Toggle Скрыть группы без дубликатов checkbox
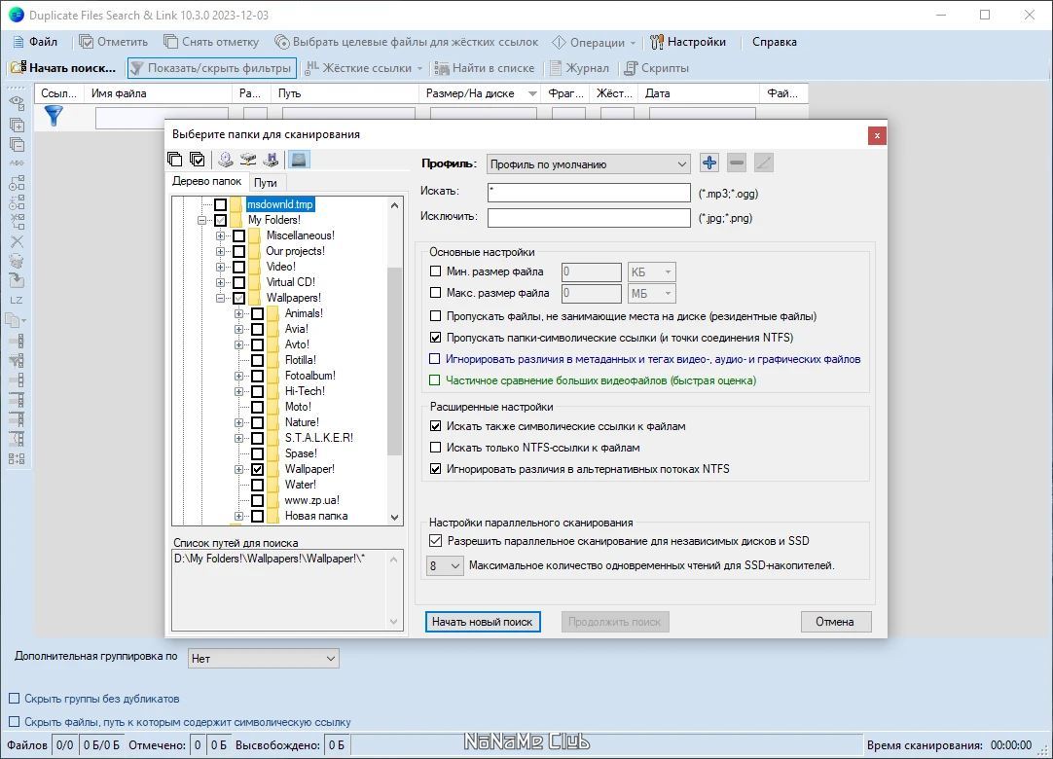Image resolution: width=1053 pixels, height=759 pixels. [x=14, y=699]
